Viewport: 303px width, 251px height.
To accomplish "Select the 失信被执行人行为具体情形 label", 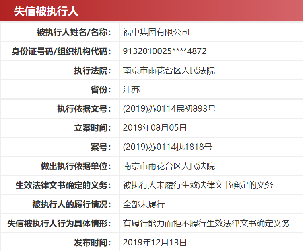I will [59, 224].
